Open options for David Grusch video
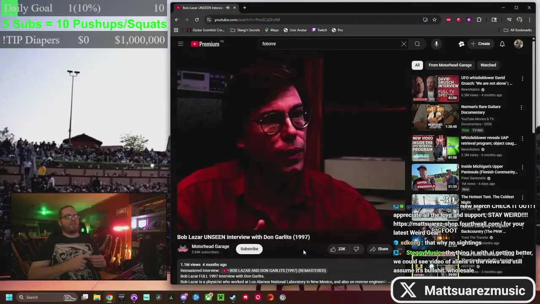The image size is (540, 304). [522, 79]
